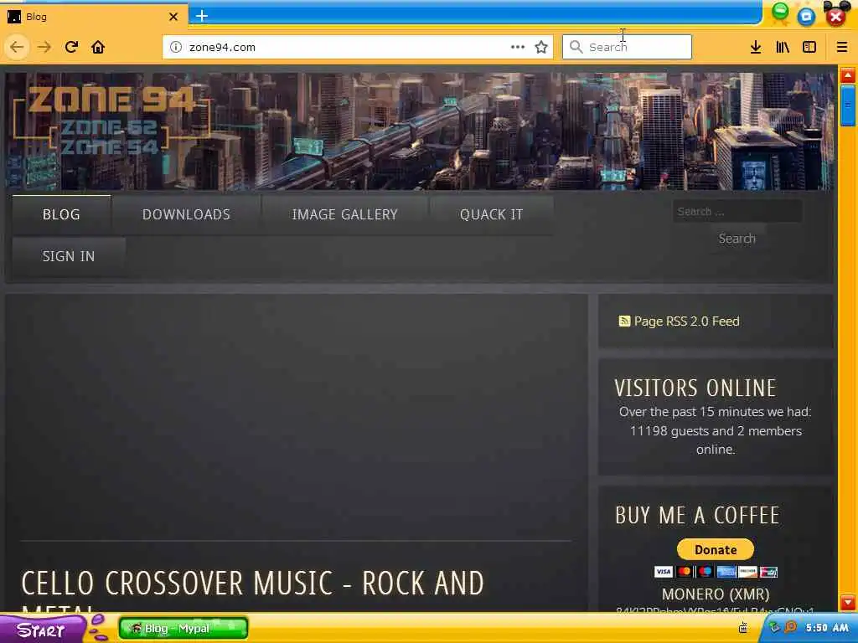Click the page scrollbar down arrow
The image size is (858, 643).
pos(848,603)
